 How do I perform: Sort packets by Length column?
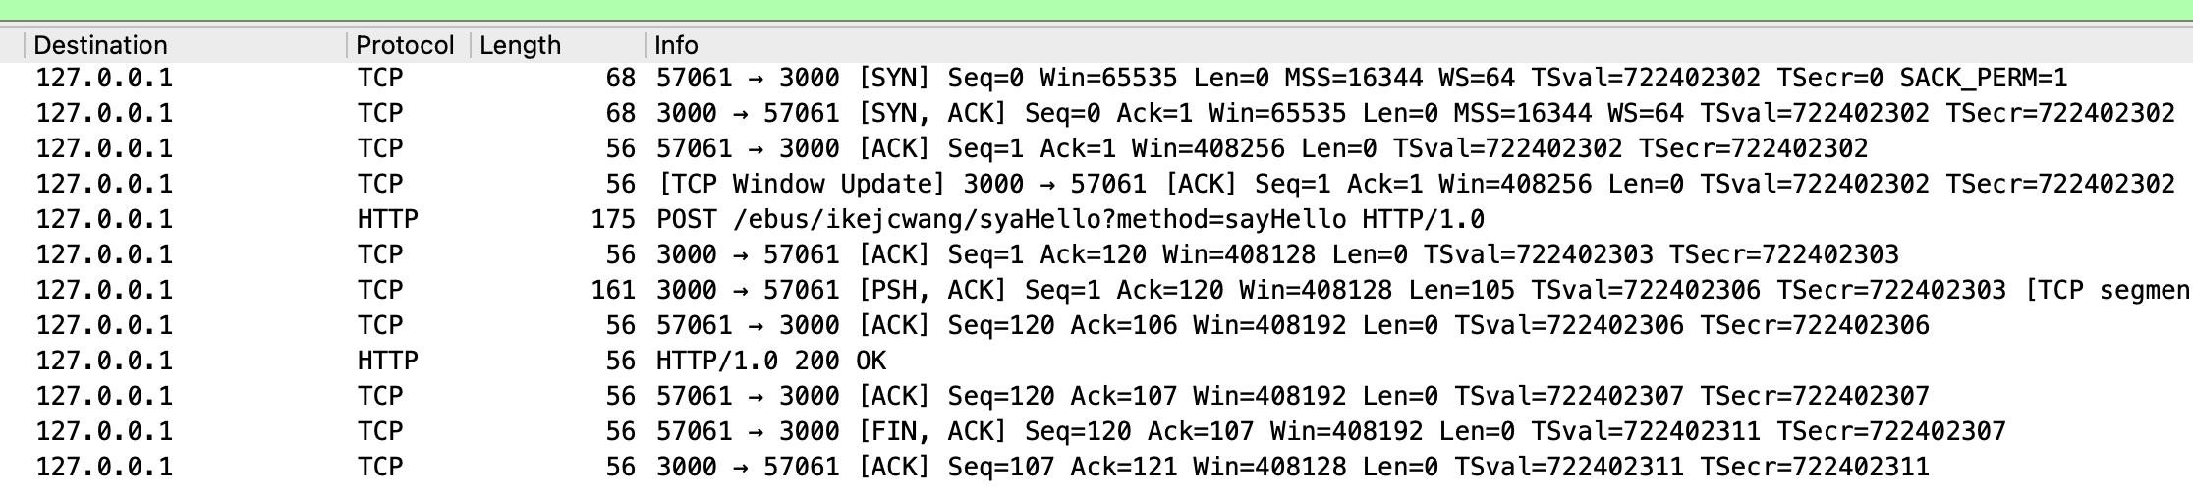[520, 45]
